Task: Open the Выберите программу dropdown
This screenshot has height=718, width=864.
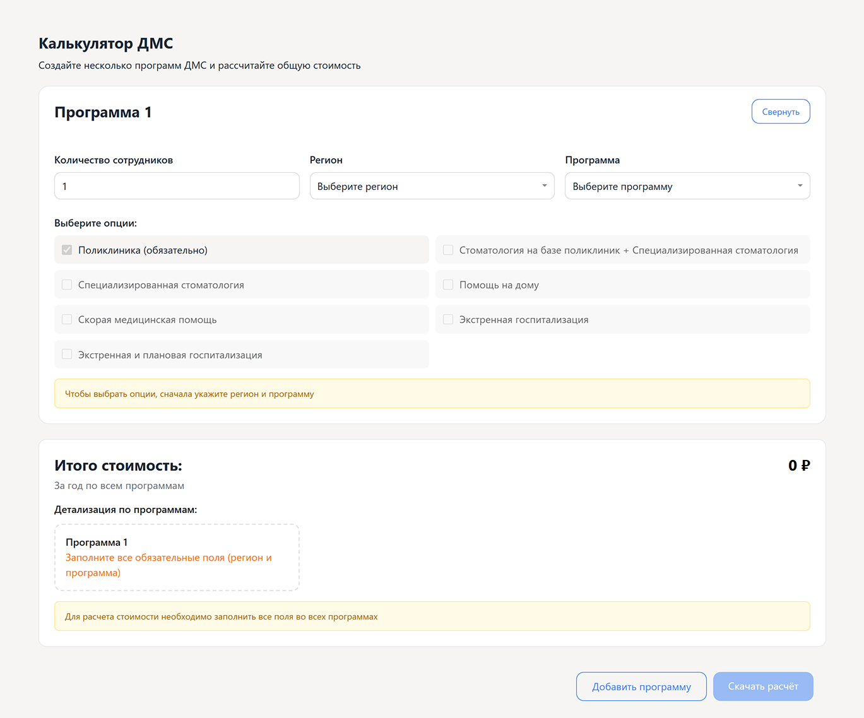Action: [687, 186]
